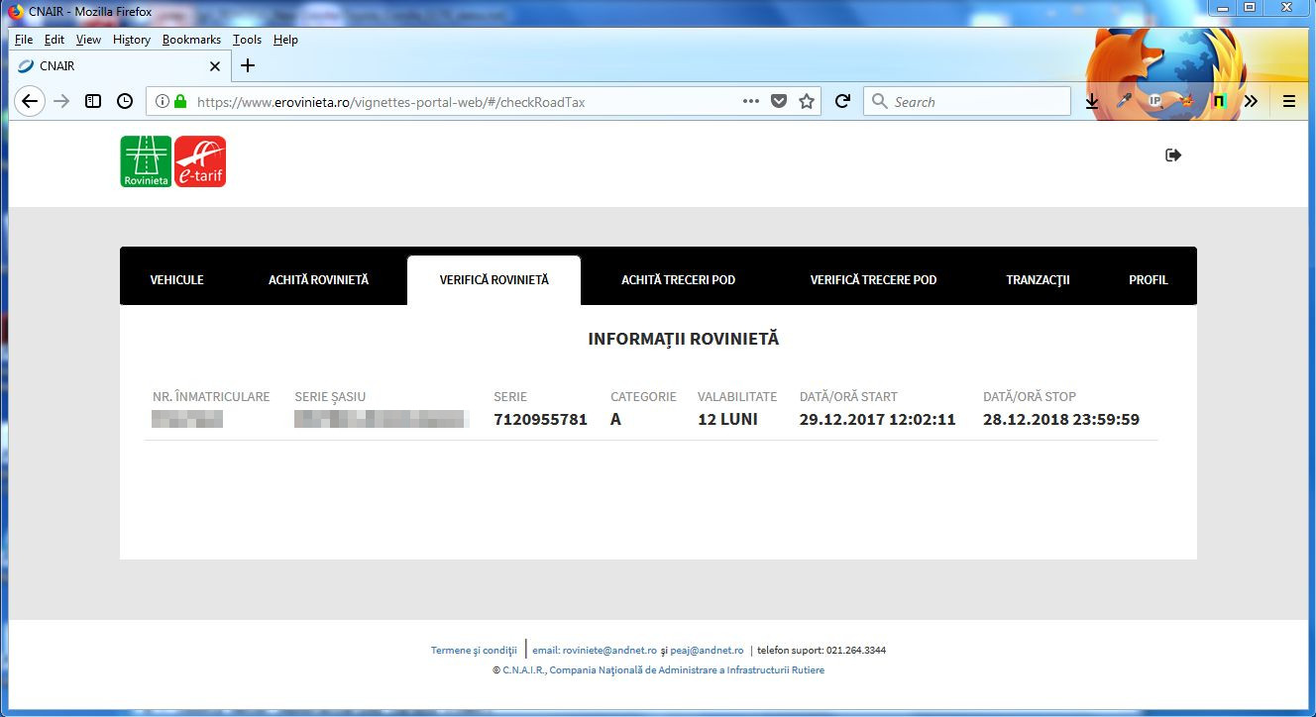Open the Bookmarks menu in menu bar
Image resolution: width=1316 pixels, height=717 pixels.
coord(191,40)
